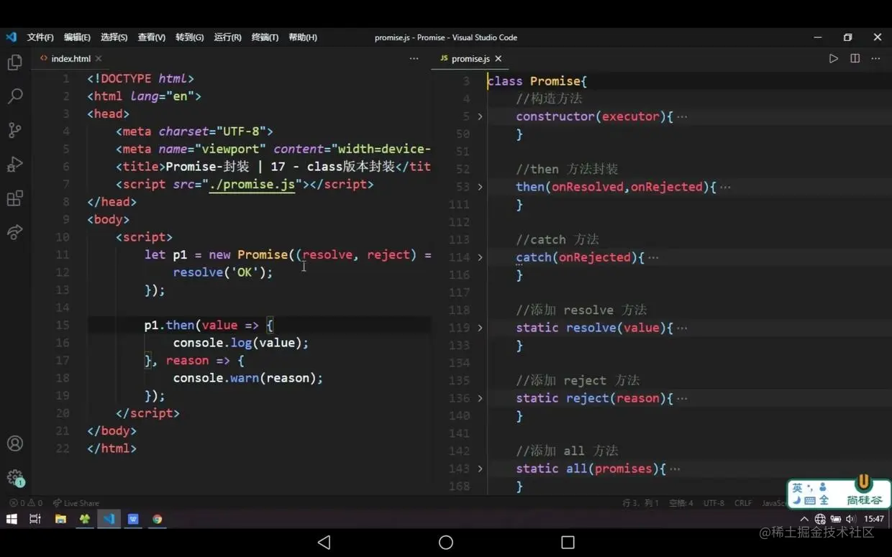Click the green clover taskbar icon
This screenshot has height=557, width=892.
(x=85, y=519)
